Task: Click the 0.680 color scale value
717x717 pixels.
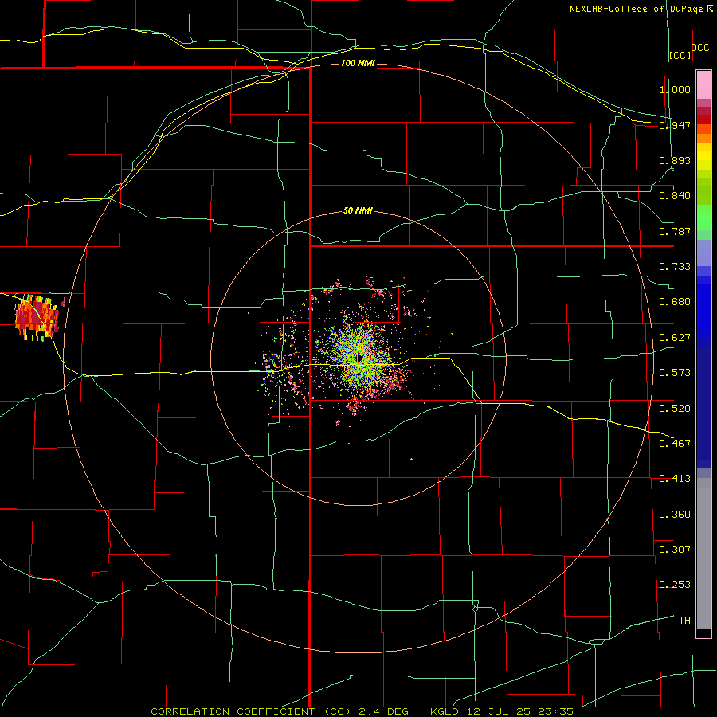Action: click(675, 302)
